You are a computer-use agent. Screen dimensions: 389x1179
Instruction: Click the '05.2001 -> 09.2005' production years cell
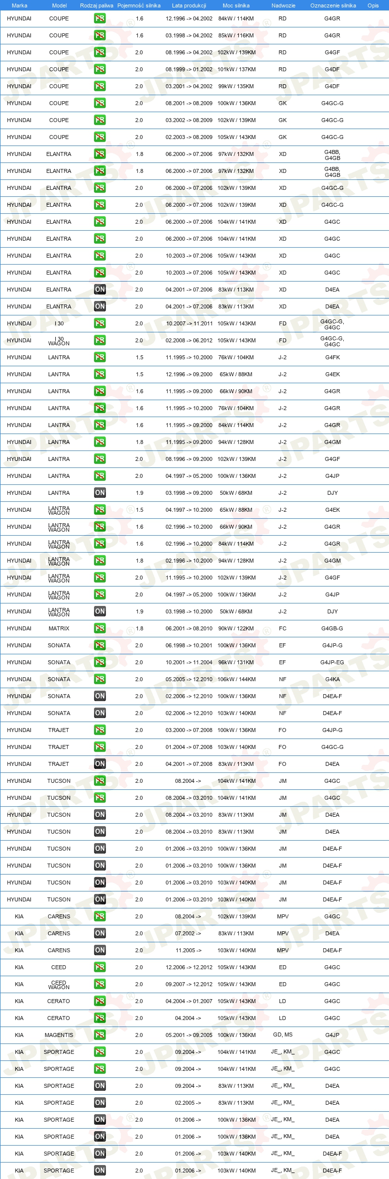(x=189, y=1035)
